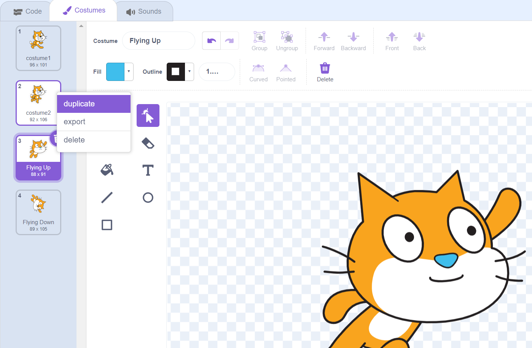
Task: Choose export from the context menu
Action: click(94, 122)
